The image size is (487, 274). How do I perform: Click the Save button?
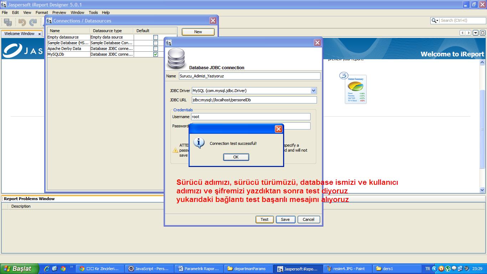click(x=285, y=219)
